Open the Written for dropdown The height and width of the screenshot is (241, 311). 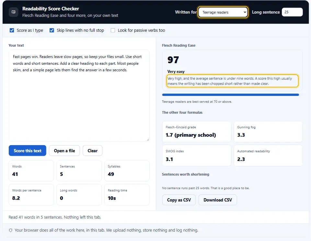click(223, 12)
